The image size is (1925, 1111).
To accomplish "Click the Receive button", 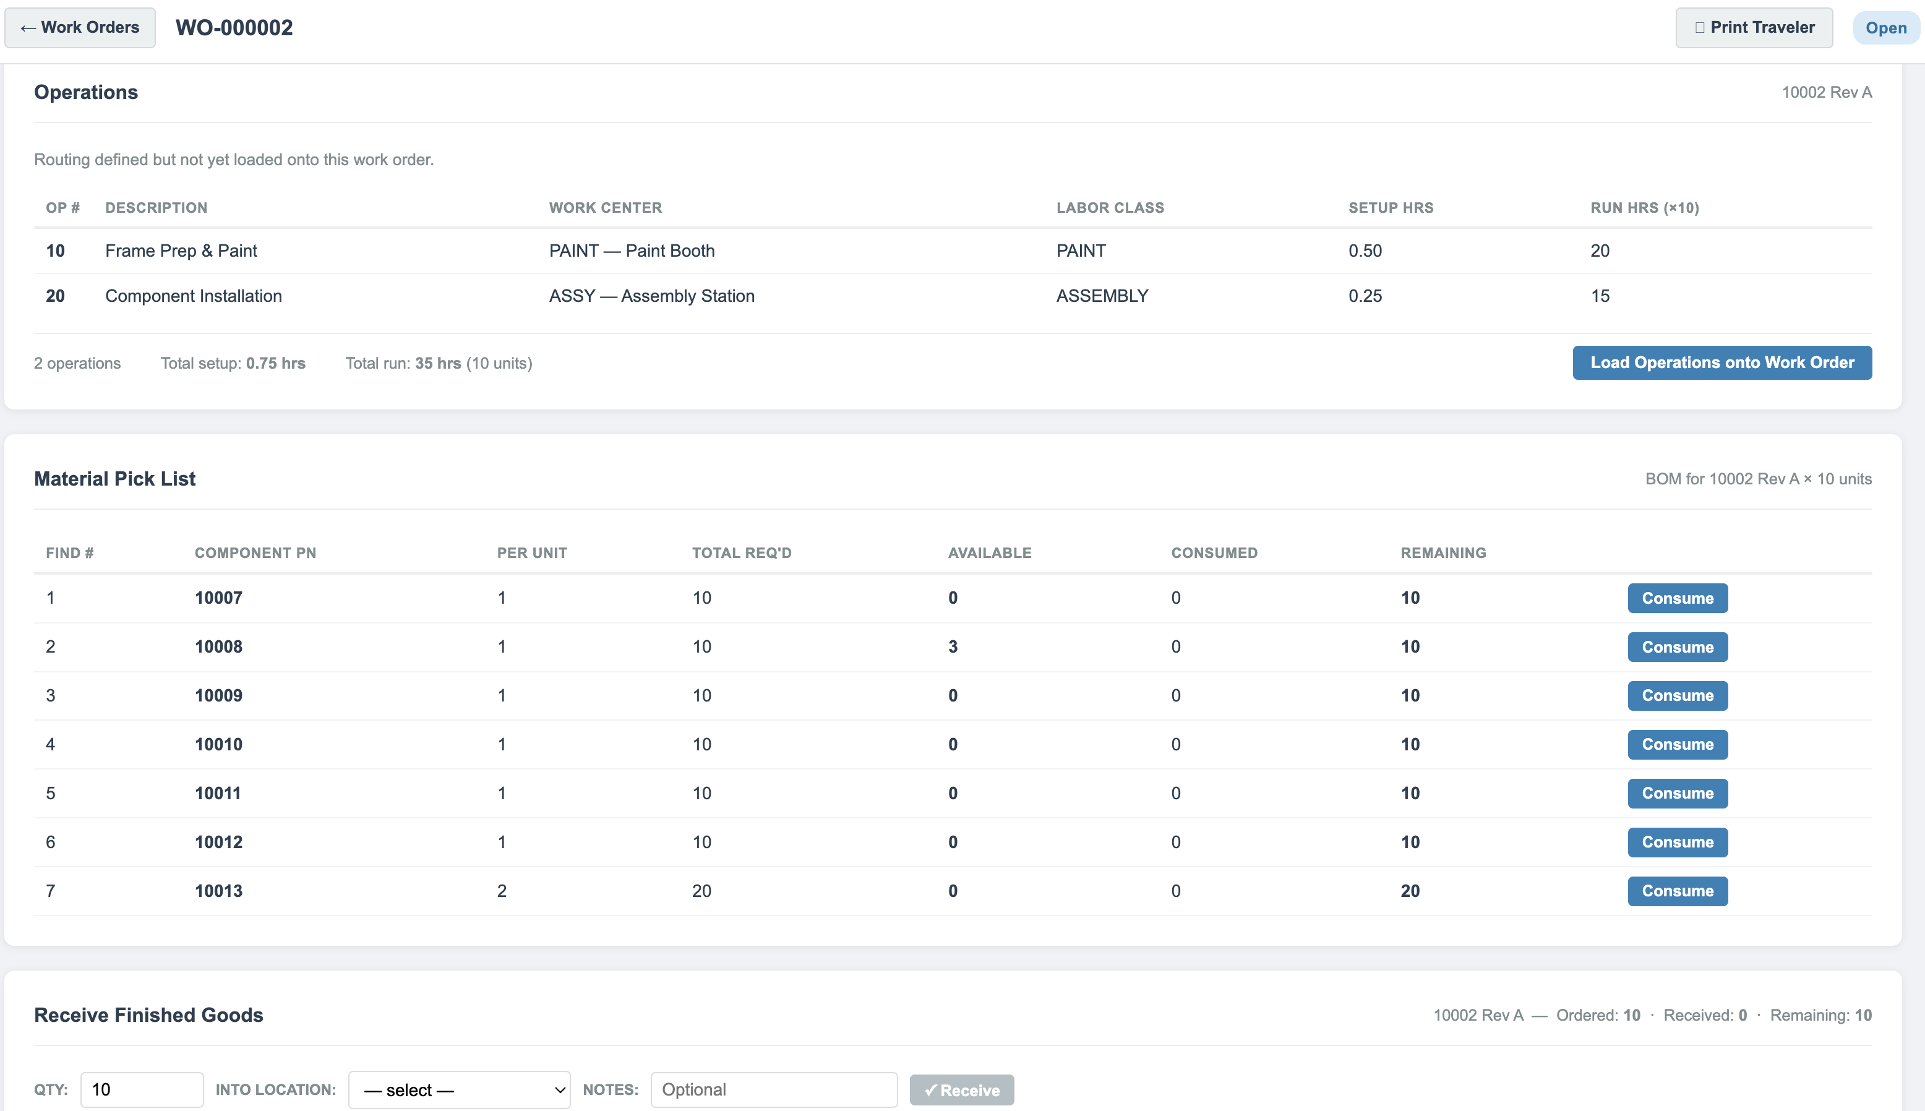I will [961, 1091].
